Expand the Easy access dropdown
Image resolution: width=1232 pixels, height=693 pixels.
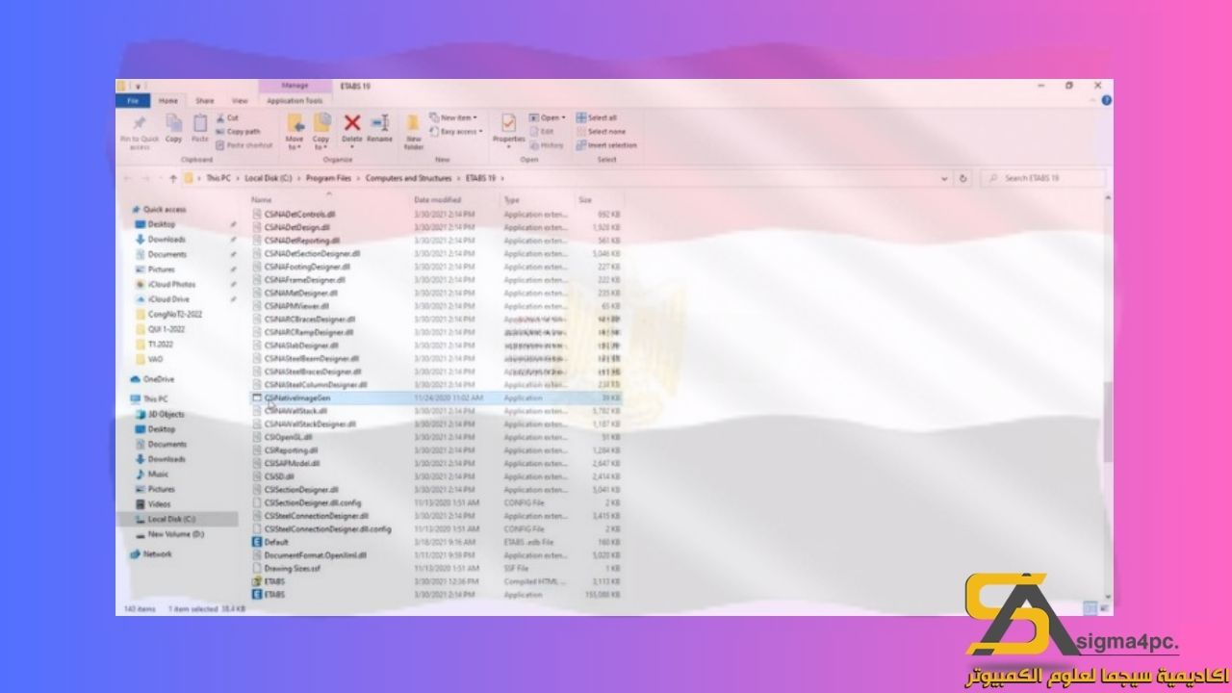[x=456, y=131]
